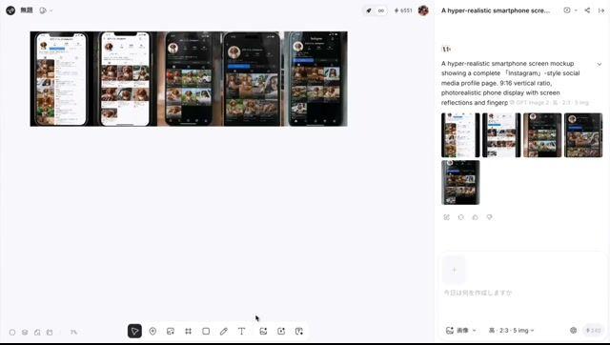610x345 pixels.
Task: Click the circle icon at bottom-left corner
Action: click(x=12, y=333)
